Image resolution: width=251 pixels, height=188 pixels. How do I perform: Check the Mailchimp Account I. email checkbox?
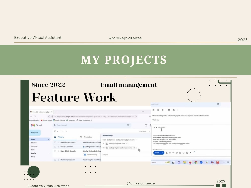coord(55,160)
